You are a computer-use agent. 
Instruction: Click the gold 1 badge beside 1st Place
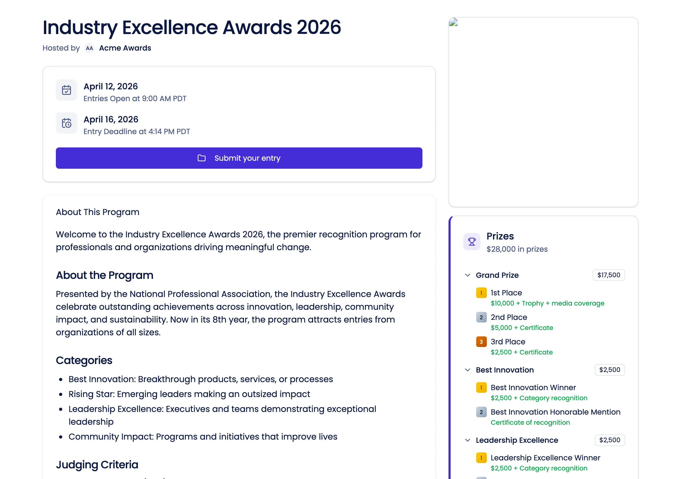pos(481,293)
